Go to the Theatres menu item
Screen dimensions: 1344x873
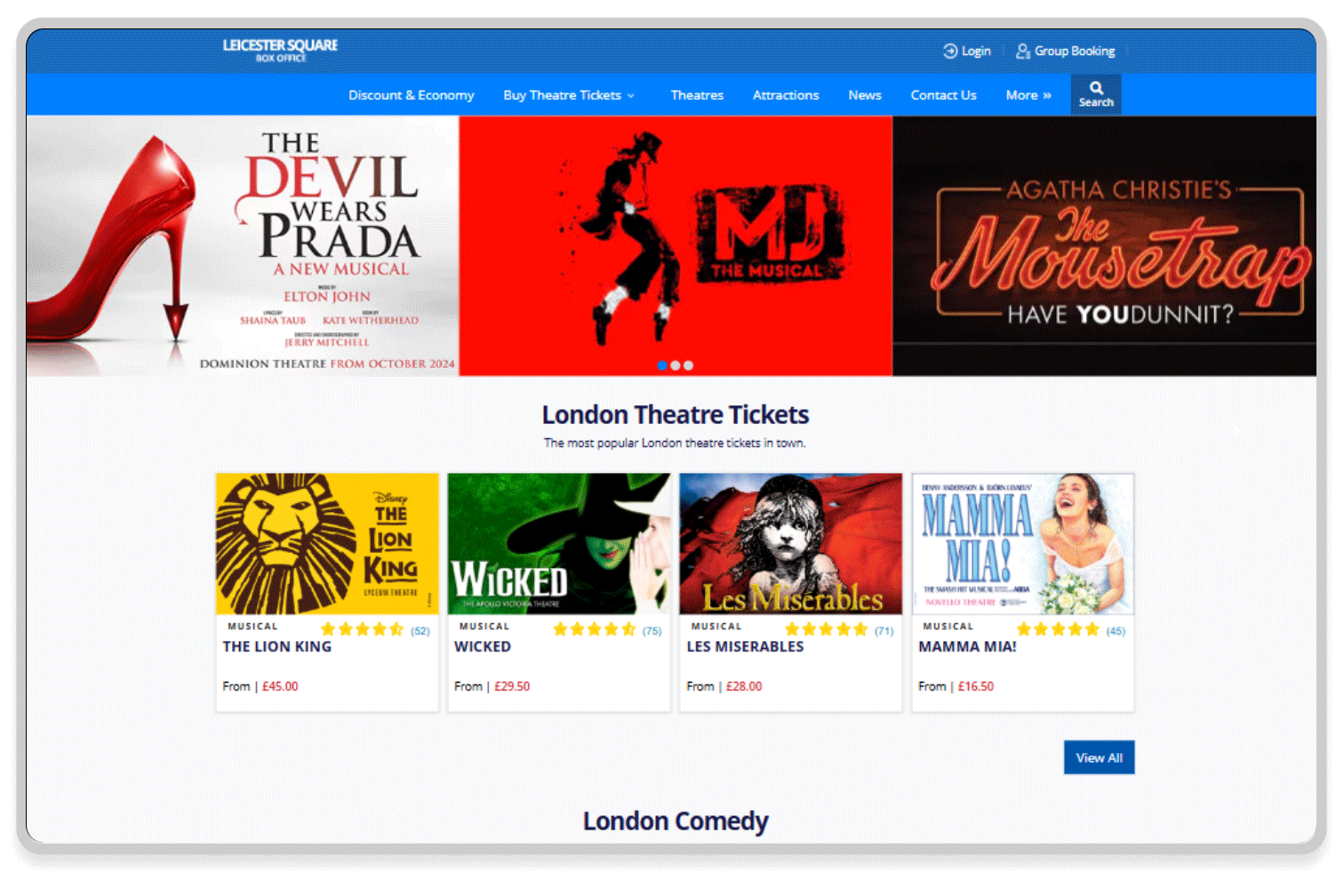[697, 95]
